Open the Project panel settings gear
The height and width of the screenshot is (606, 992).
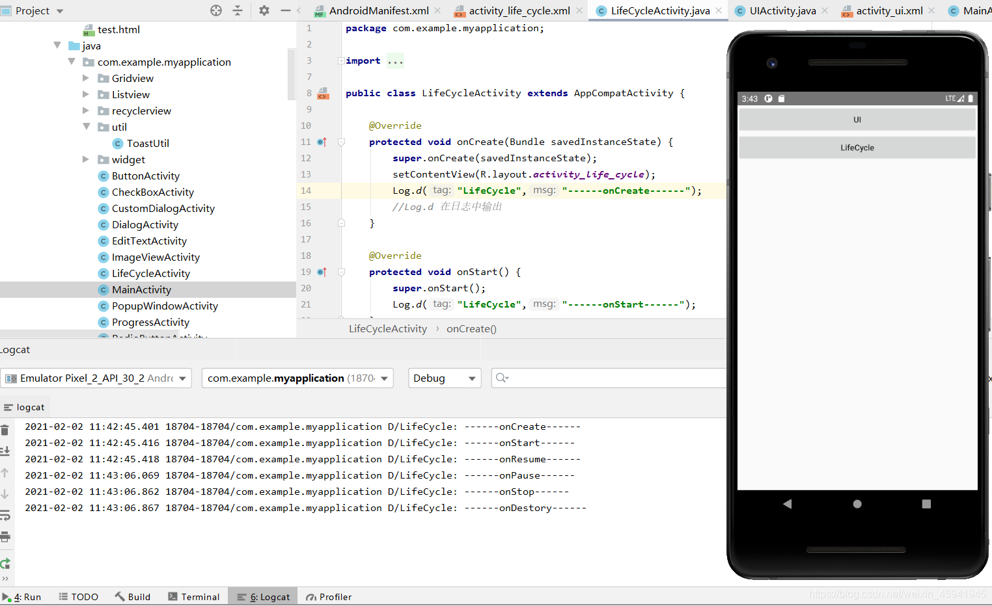pos(264,10)
